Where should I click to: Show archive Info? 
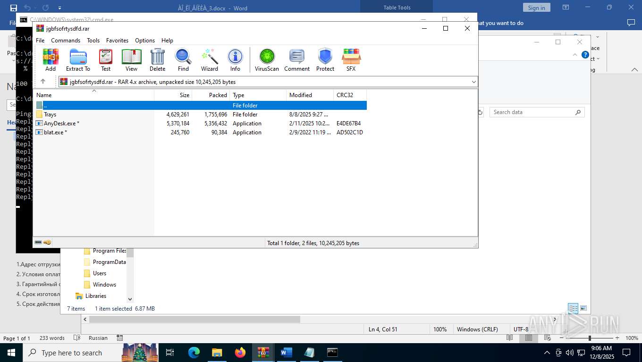[x=235, y=60]
